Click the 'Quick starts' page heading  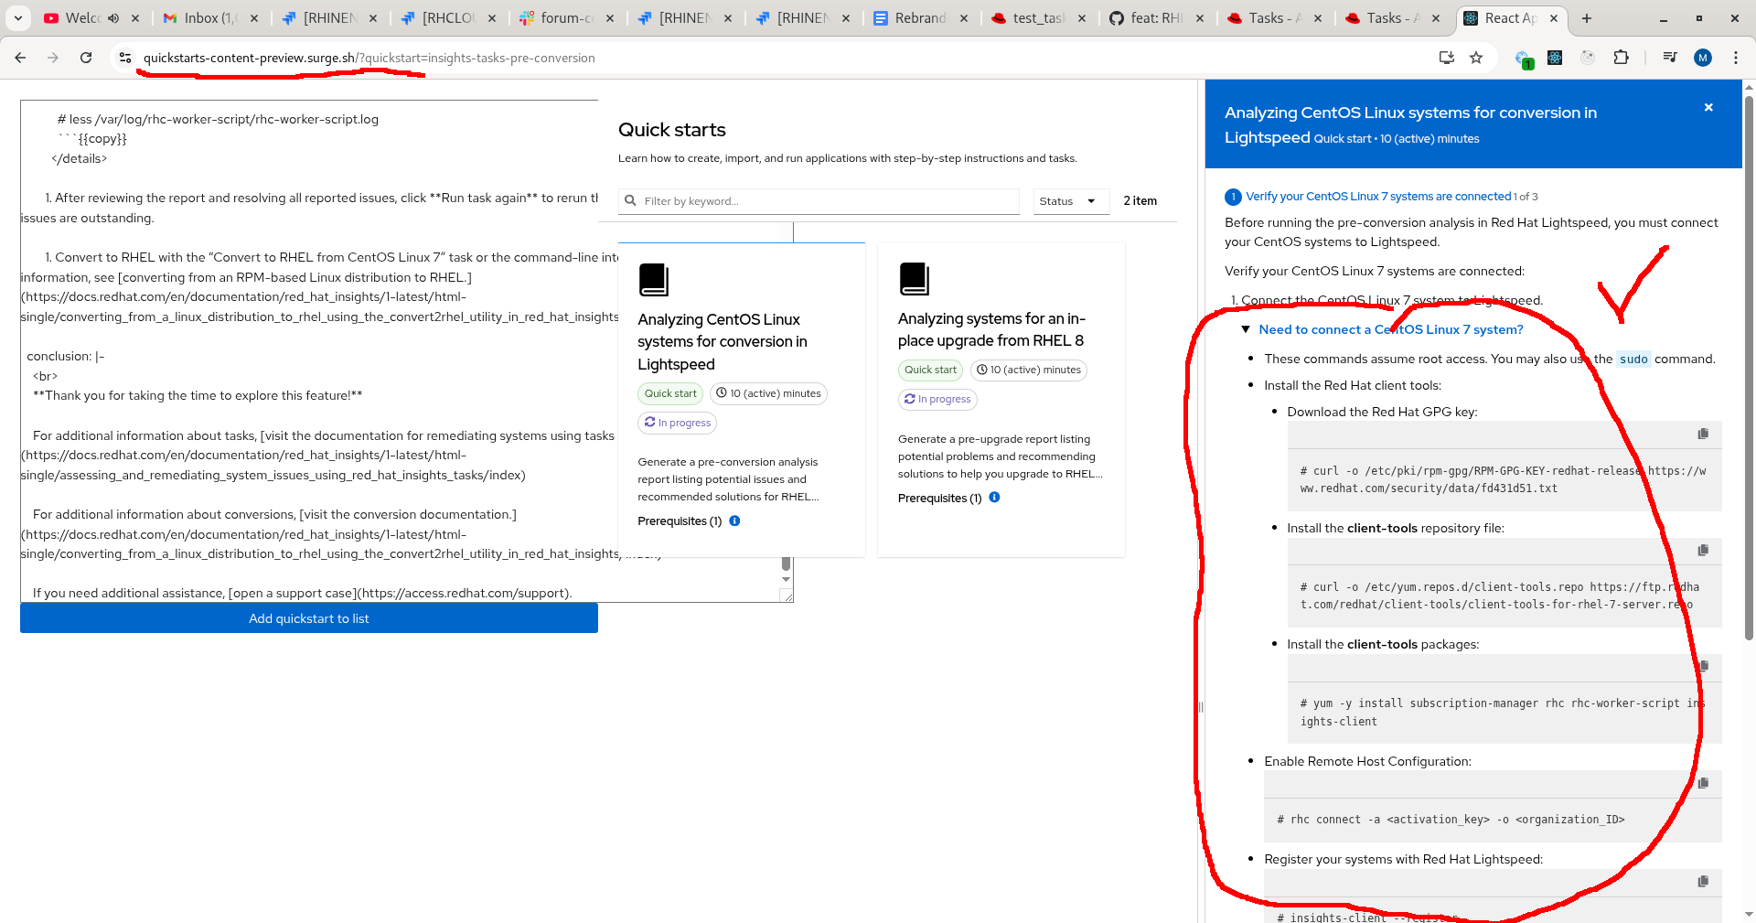pyautogui.click(x=672, y=130)
